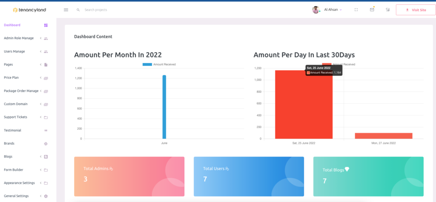This screenshot has width=436, height=202.
Task: Click the Appearance Settings folder icon
Action: (46, 183)
